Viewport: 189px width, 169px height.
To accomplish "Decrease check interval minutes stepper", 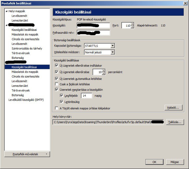I will coord(104,73).
